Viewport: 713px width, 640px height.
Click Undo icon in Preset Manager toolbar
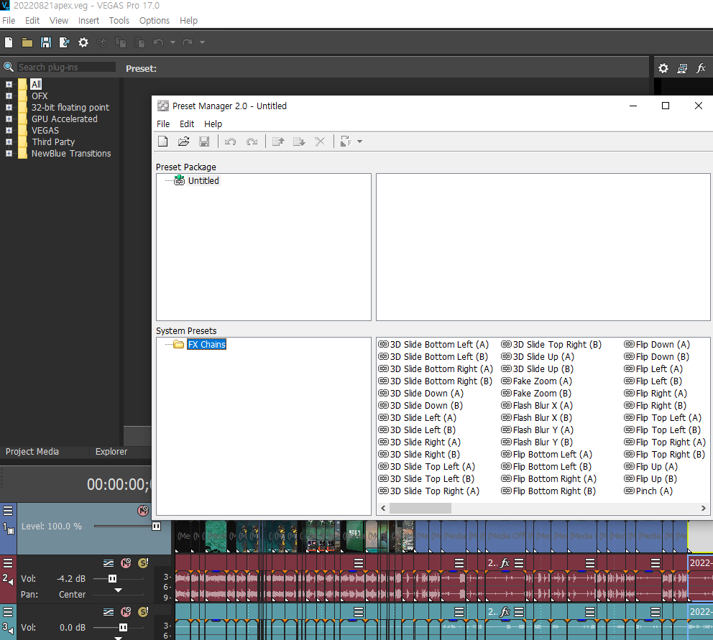tap(231, 142)
